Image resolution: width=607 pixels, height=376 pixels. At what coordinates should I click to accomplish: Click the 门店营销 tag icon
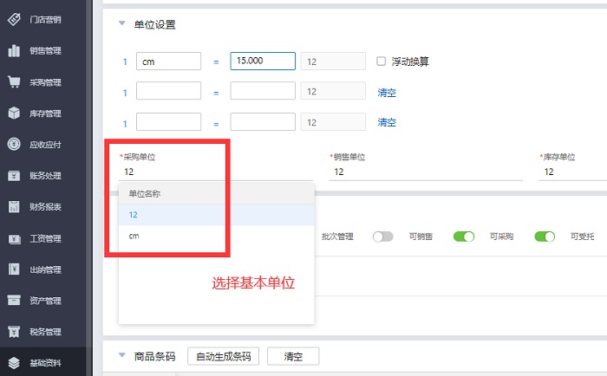point(15,19)
